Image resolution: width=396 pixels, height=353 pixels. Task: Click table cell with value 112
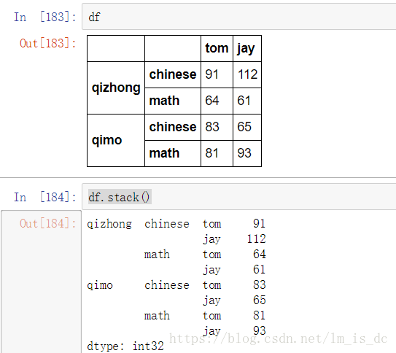pos(247,74)
